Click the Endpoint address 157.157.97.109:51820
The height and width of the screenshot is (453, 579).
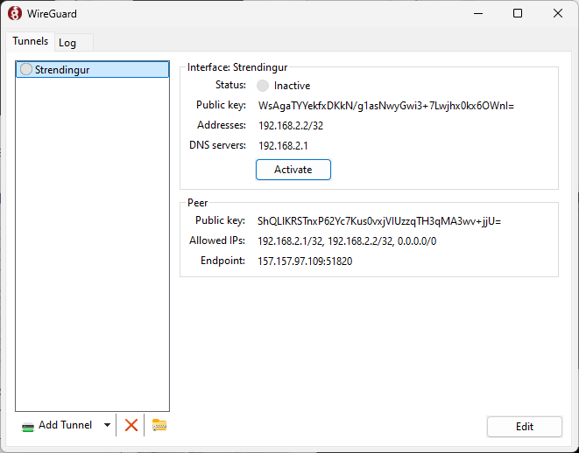coord(305,261)
